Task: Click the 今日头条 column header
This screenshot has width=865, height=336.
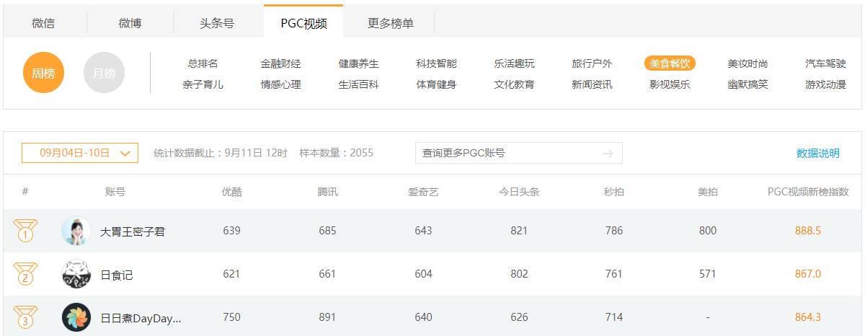Action: point(519,192)
